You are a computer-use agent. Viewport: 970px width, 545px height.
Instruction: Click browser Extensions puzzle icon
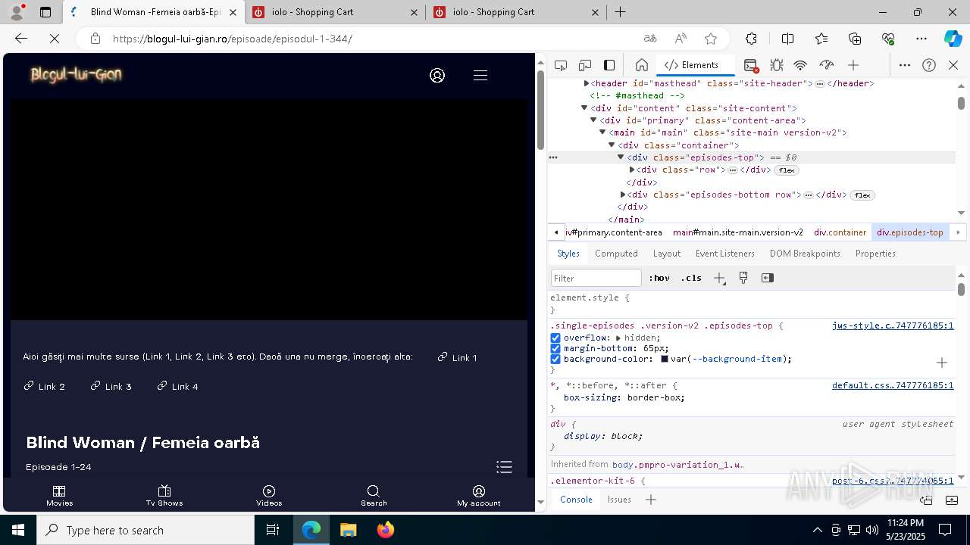point(751,39)
